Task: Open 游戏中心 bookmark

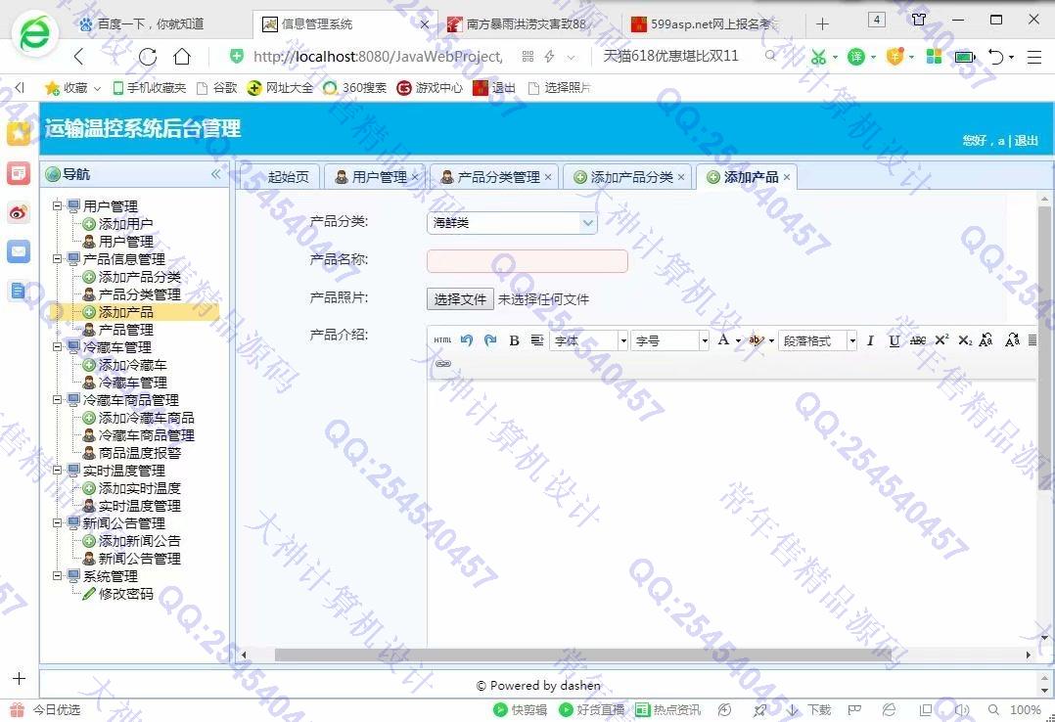Action: pyautogui.click(x=430, y=87)
